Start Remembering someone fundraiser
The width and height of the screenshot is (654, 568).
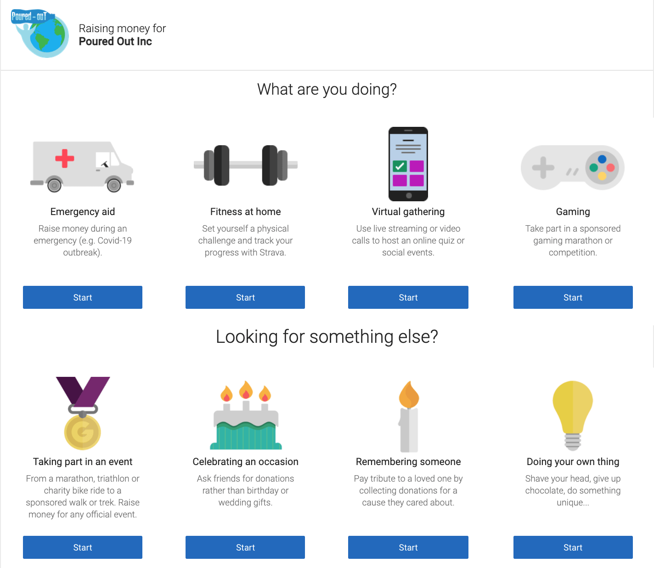[408, 547]
